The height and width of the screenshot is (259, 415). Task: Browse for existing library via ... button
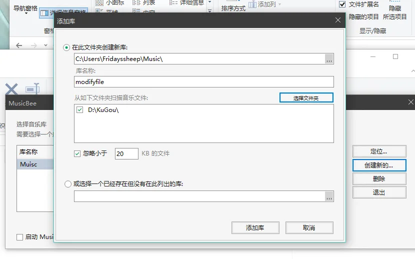[329, 196]
